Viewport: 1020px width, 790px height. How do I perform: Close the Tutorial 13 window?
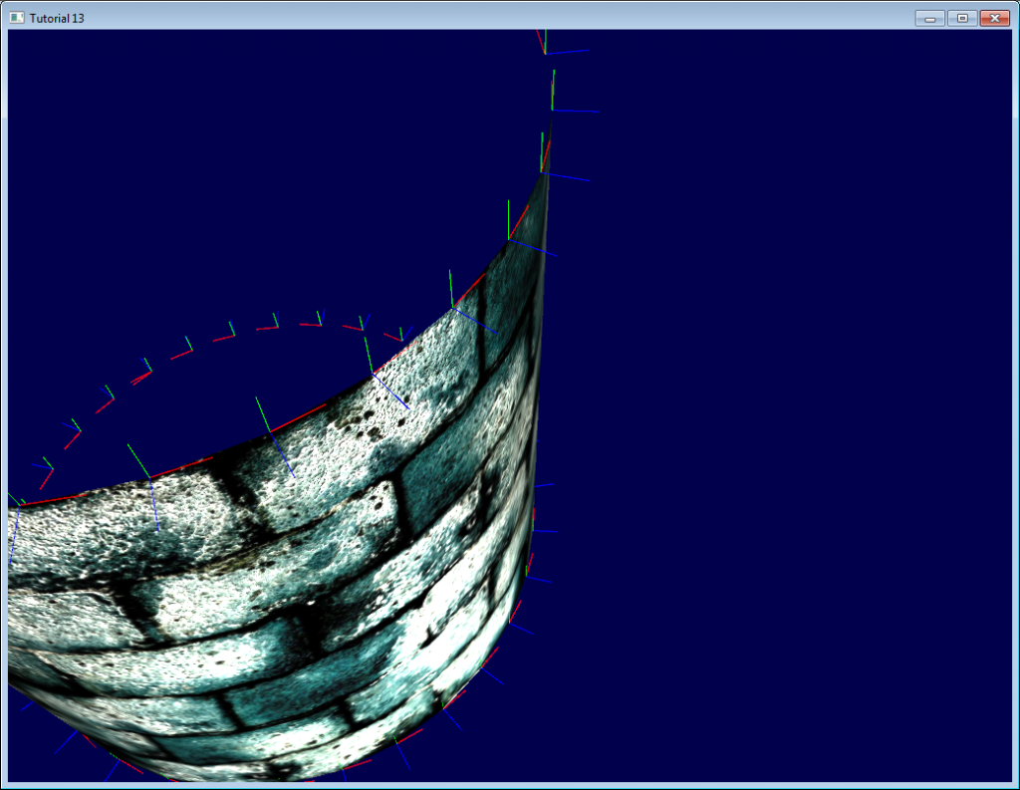[994, 18]
